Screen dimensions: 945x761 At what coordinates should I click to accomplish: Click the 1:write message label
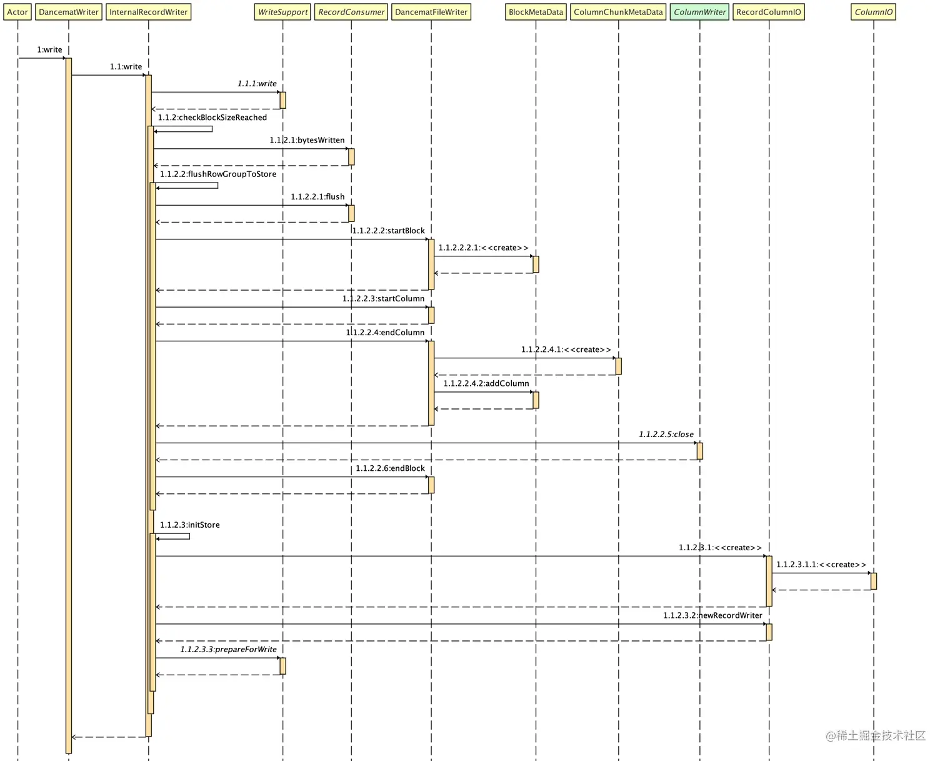49,49
